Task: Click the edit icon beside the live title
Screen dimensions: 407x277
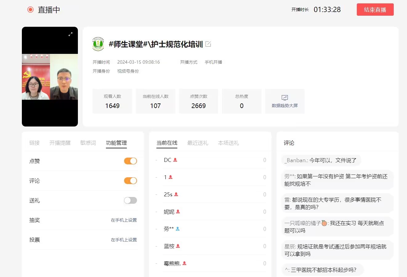Action: 208,44
